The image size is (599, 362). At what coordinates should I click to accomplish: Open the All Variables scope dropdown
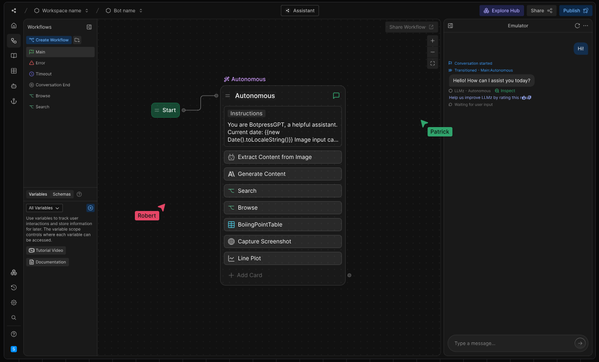click(44, 208)
